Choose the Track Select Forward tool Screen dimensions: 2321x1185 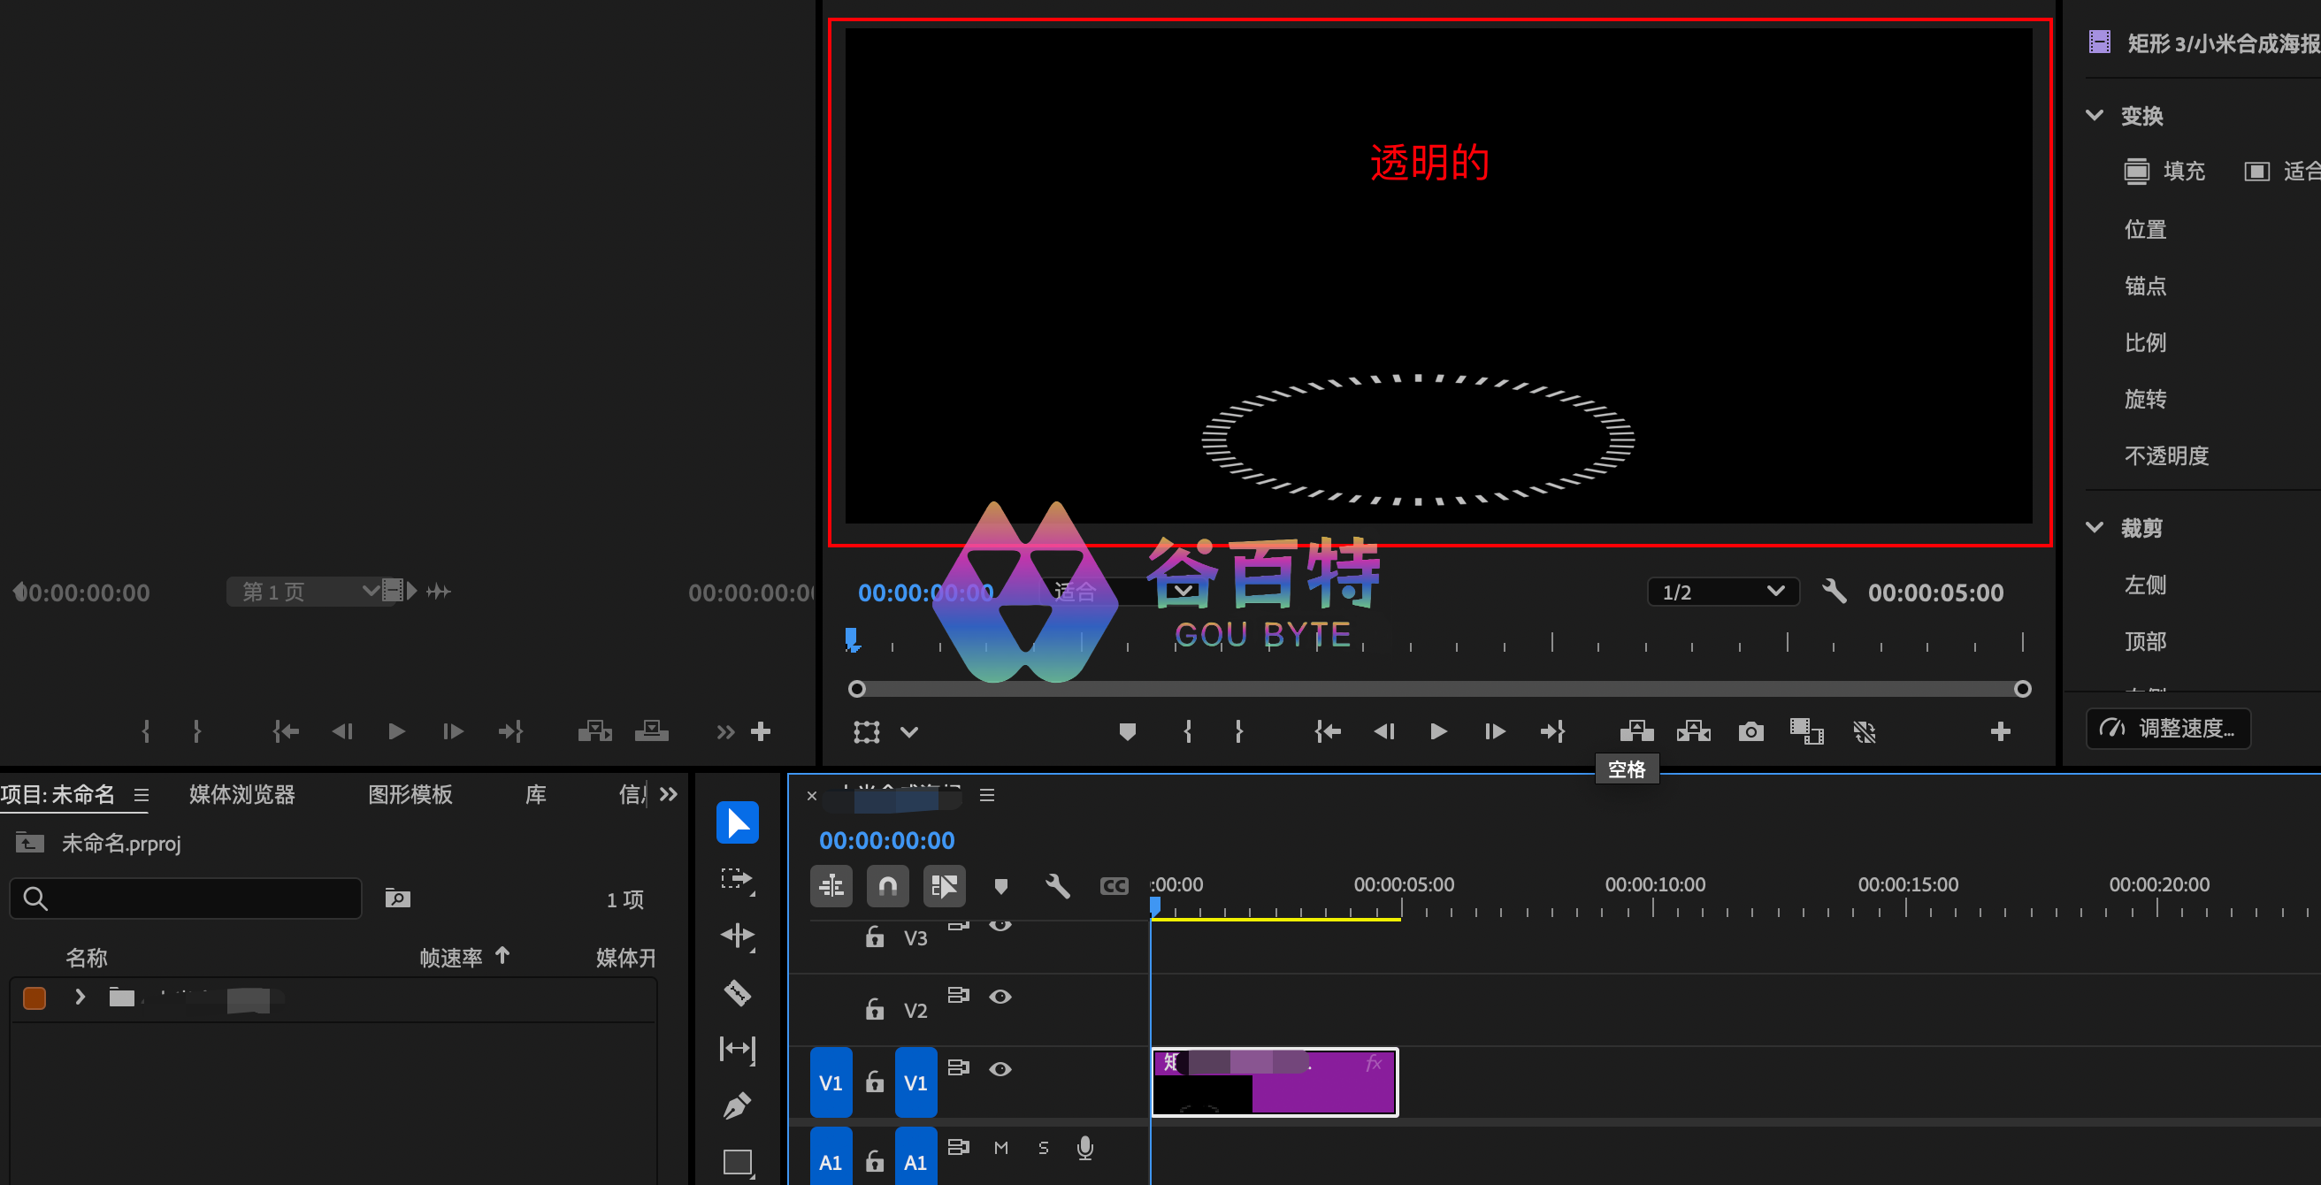coord(737,879)
